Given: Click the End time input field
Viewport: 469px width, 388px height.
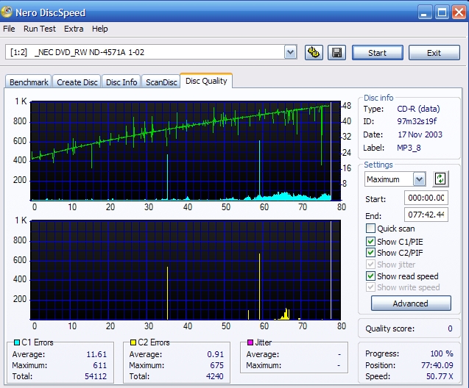Looking at the screenshot, I should (x=426, y=215).
